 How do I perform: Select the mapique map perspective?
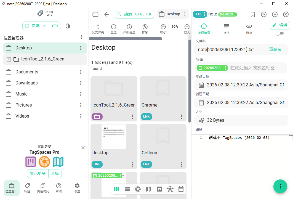click(149, 189)
